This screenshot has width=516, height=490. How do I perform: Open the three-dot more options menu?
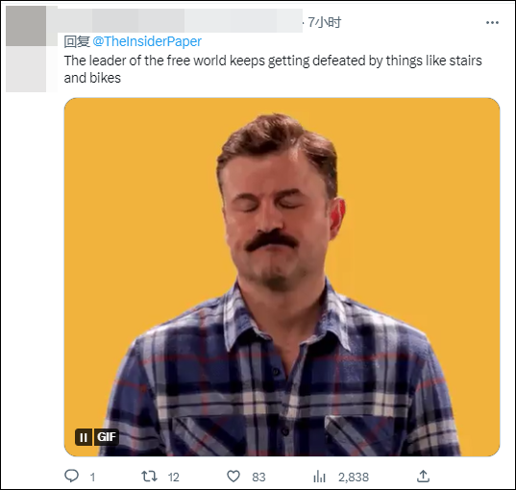coord(492,22)
